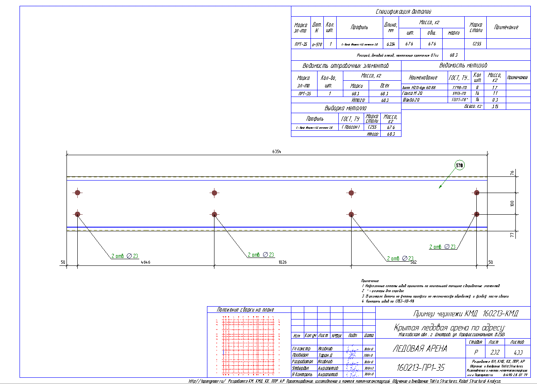Click the vertical dimension 76

[x=512, y=172]
